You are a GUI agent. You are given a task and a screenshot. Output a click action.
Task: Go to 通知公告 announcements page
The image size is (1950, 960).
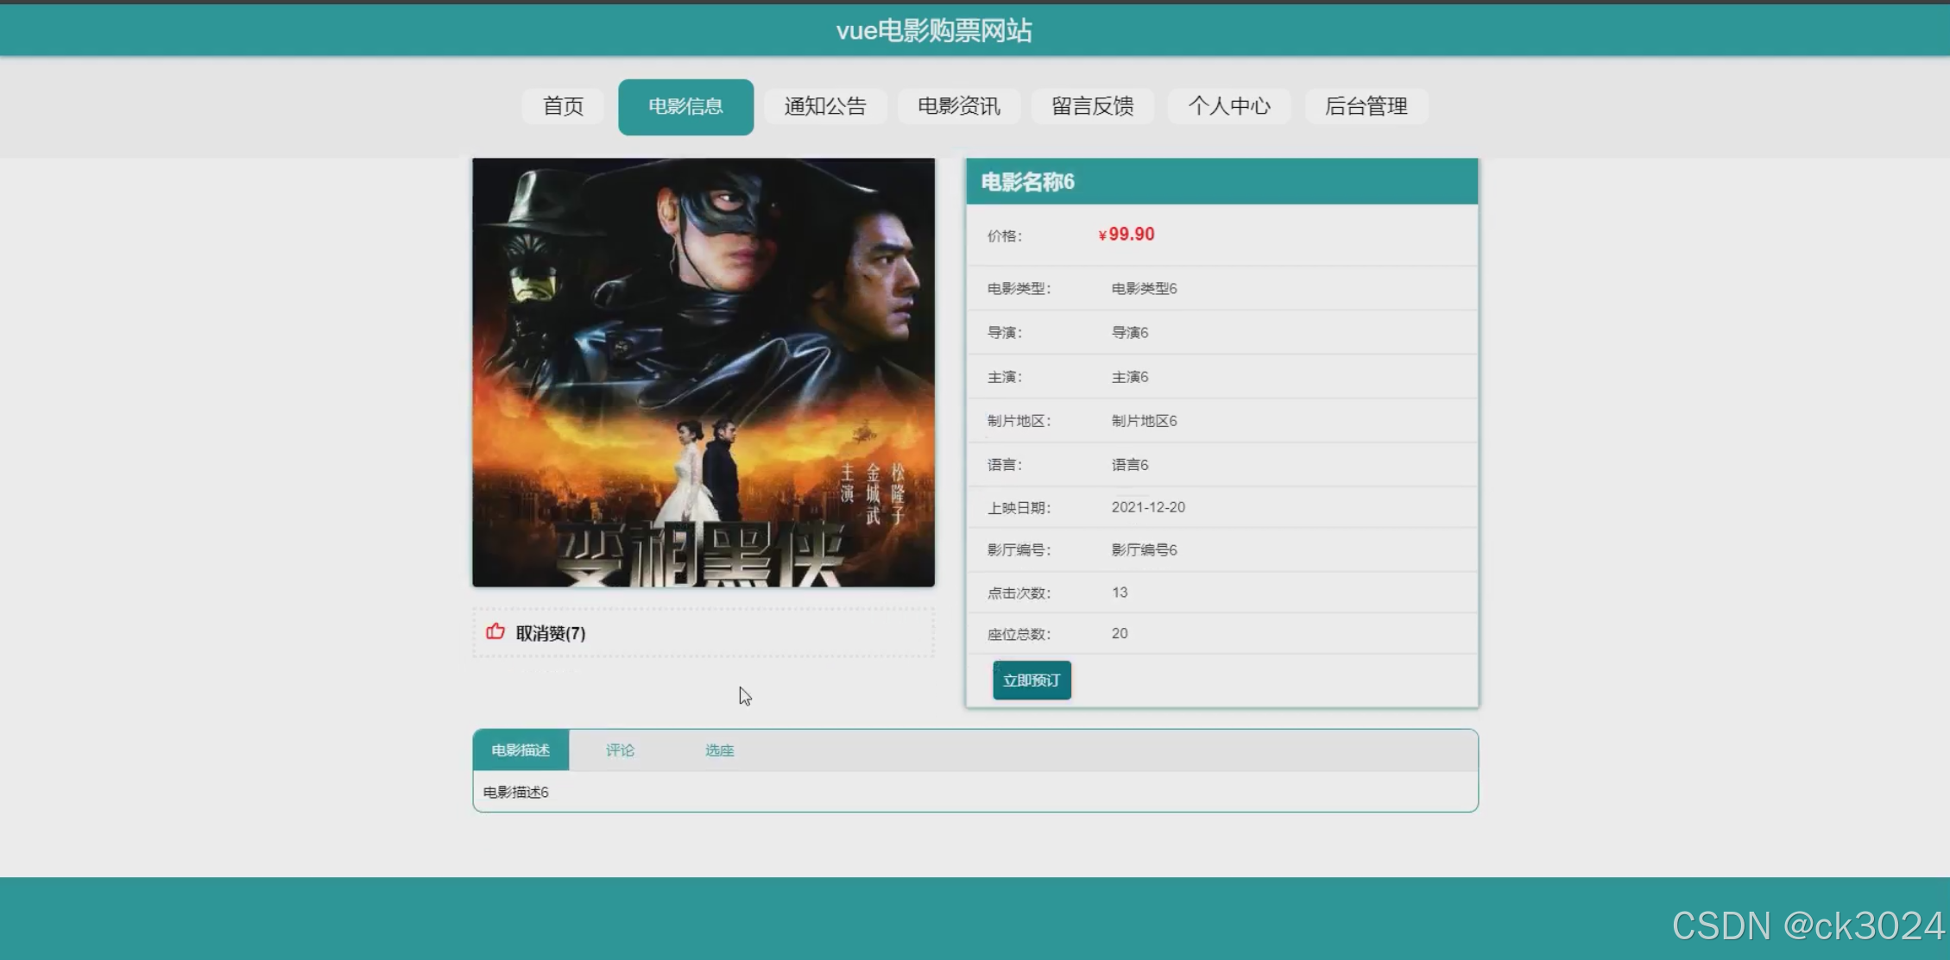[824, 106]
